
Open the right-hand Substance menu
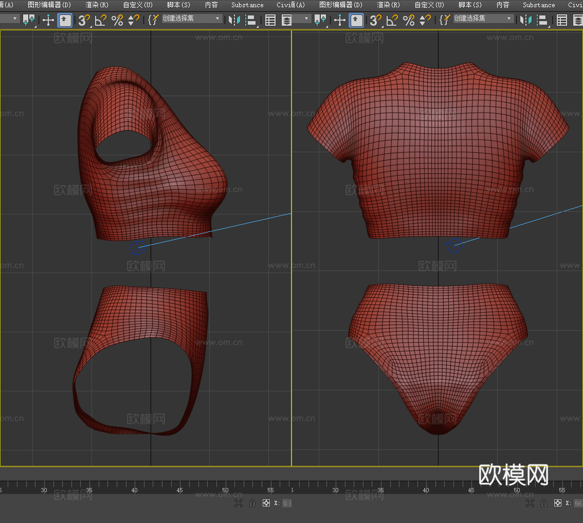point(539,5)
